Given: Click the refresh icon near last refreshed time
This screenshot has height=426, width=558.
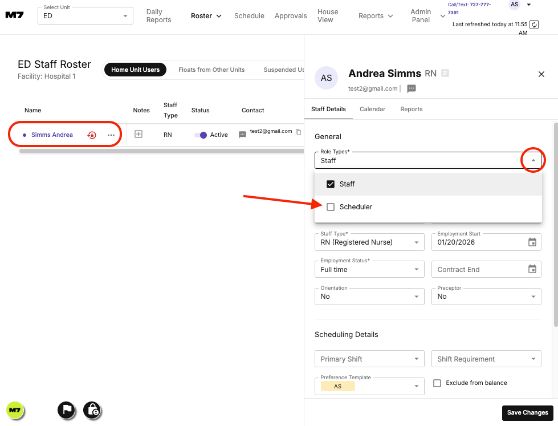Looking at the screenshot, I should click(x=534, y=25).
